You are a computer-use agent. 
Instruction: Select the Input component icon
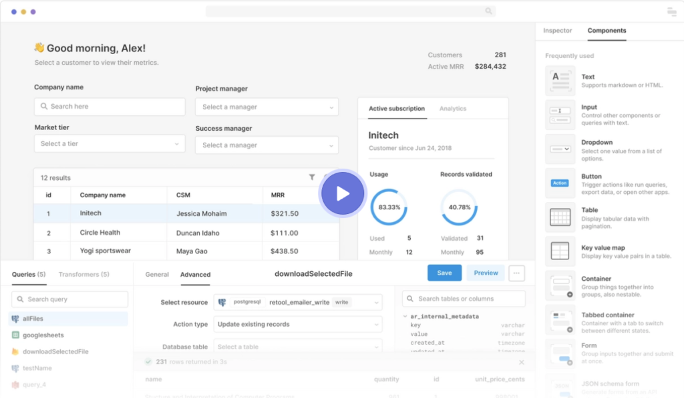pos(560,115)
